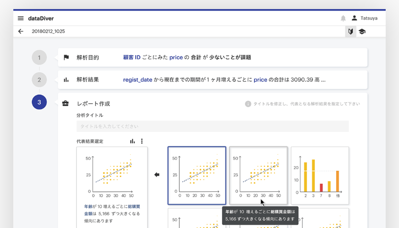Open the Tatsuya user profile icon
Viewport: 399px width, 228px height.
point(354,18)
